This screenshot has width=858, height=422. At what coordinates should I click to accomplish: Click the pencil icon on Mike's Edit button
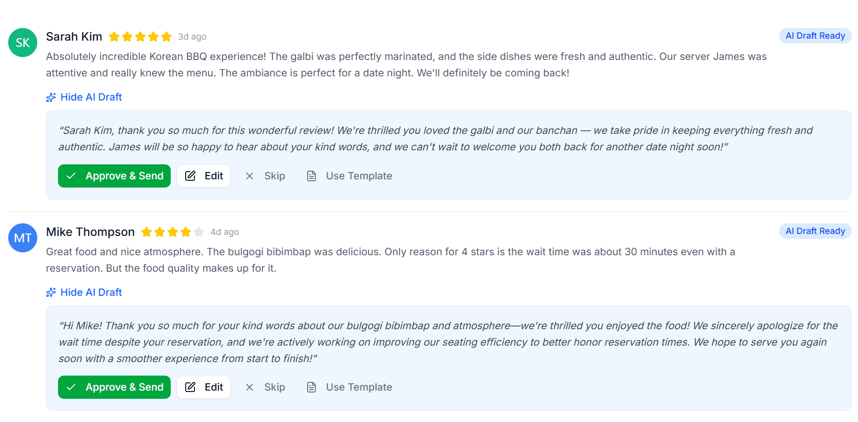(191, 387)
